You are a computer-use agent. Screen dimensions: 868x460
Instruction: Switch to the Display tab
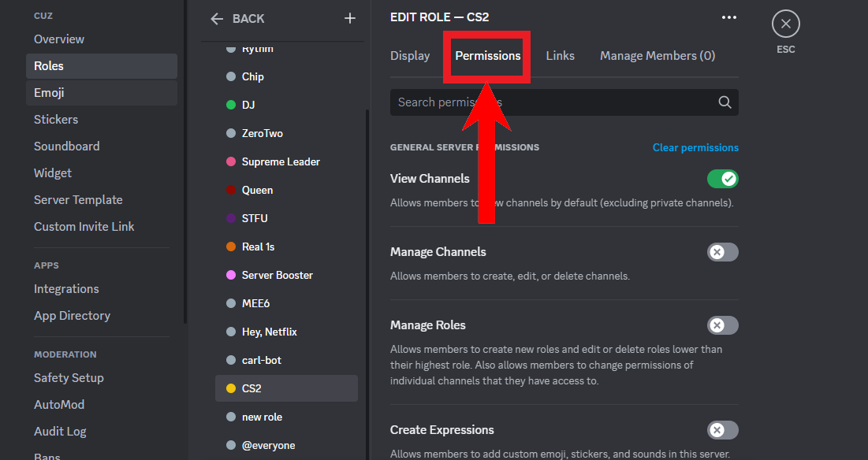tap(410, 56)
